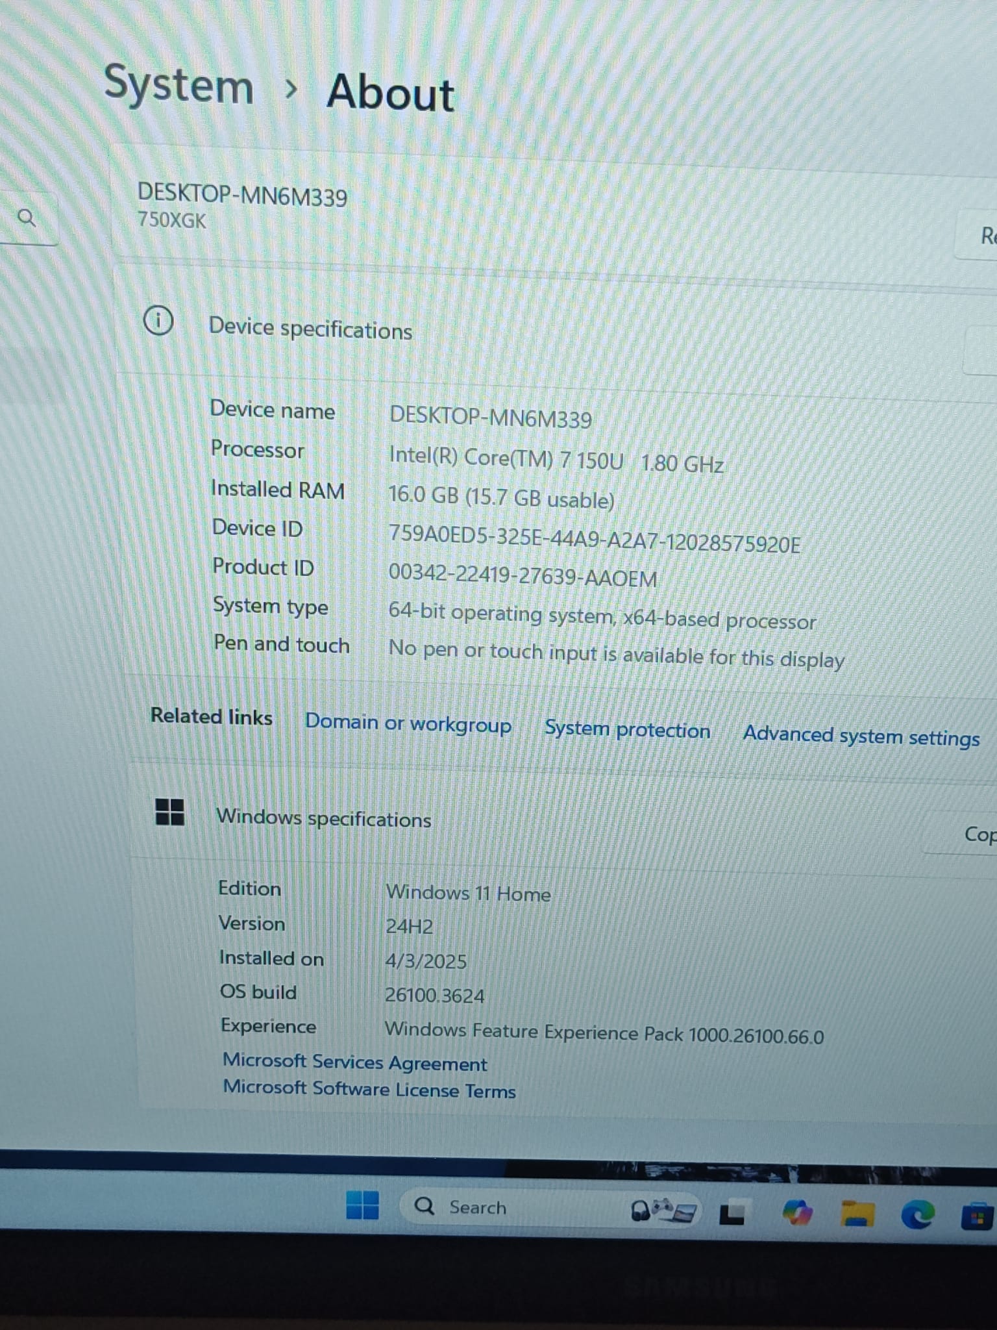The height and width of the screenshot is (1330, 997).
Task: Click the Pen and touch value text
Action: pyautogui.click(x=616, y=654)
